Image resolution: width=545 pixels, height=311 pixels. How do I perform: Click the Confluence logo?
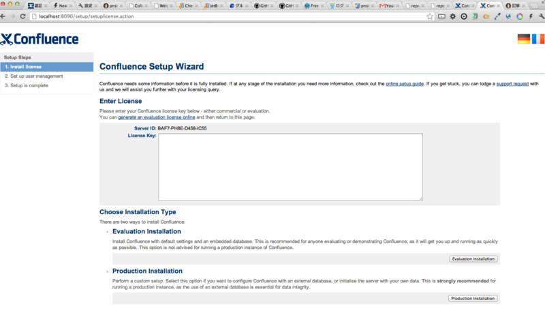pyautogui.click(x=40, y=40)
